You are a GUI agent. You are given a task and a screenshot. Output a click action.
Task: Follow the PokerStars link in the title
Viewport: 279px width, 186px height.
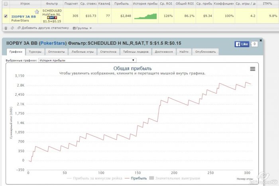53,43
